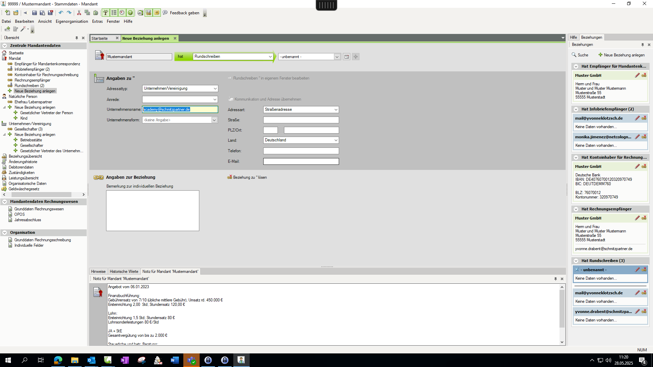Click the save and close toolbar icon
The width and height of the screenshot is (653, 367).
[x=50, y=13]
